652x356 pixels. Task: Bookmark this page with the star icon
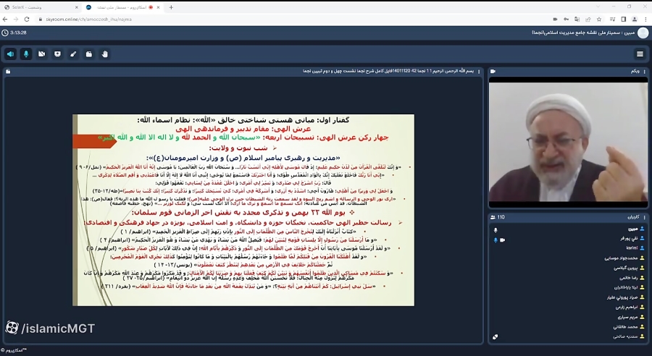pyautogui.click(x=599, y=19)
